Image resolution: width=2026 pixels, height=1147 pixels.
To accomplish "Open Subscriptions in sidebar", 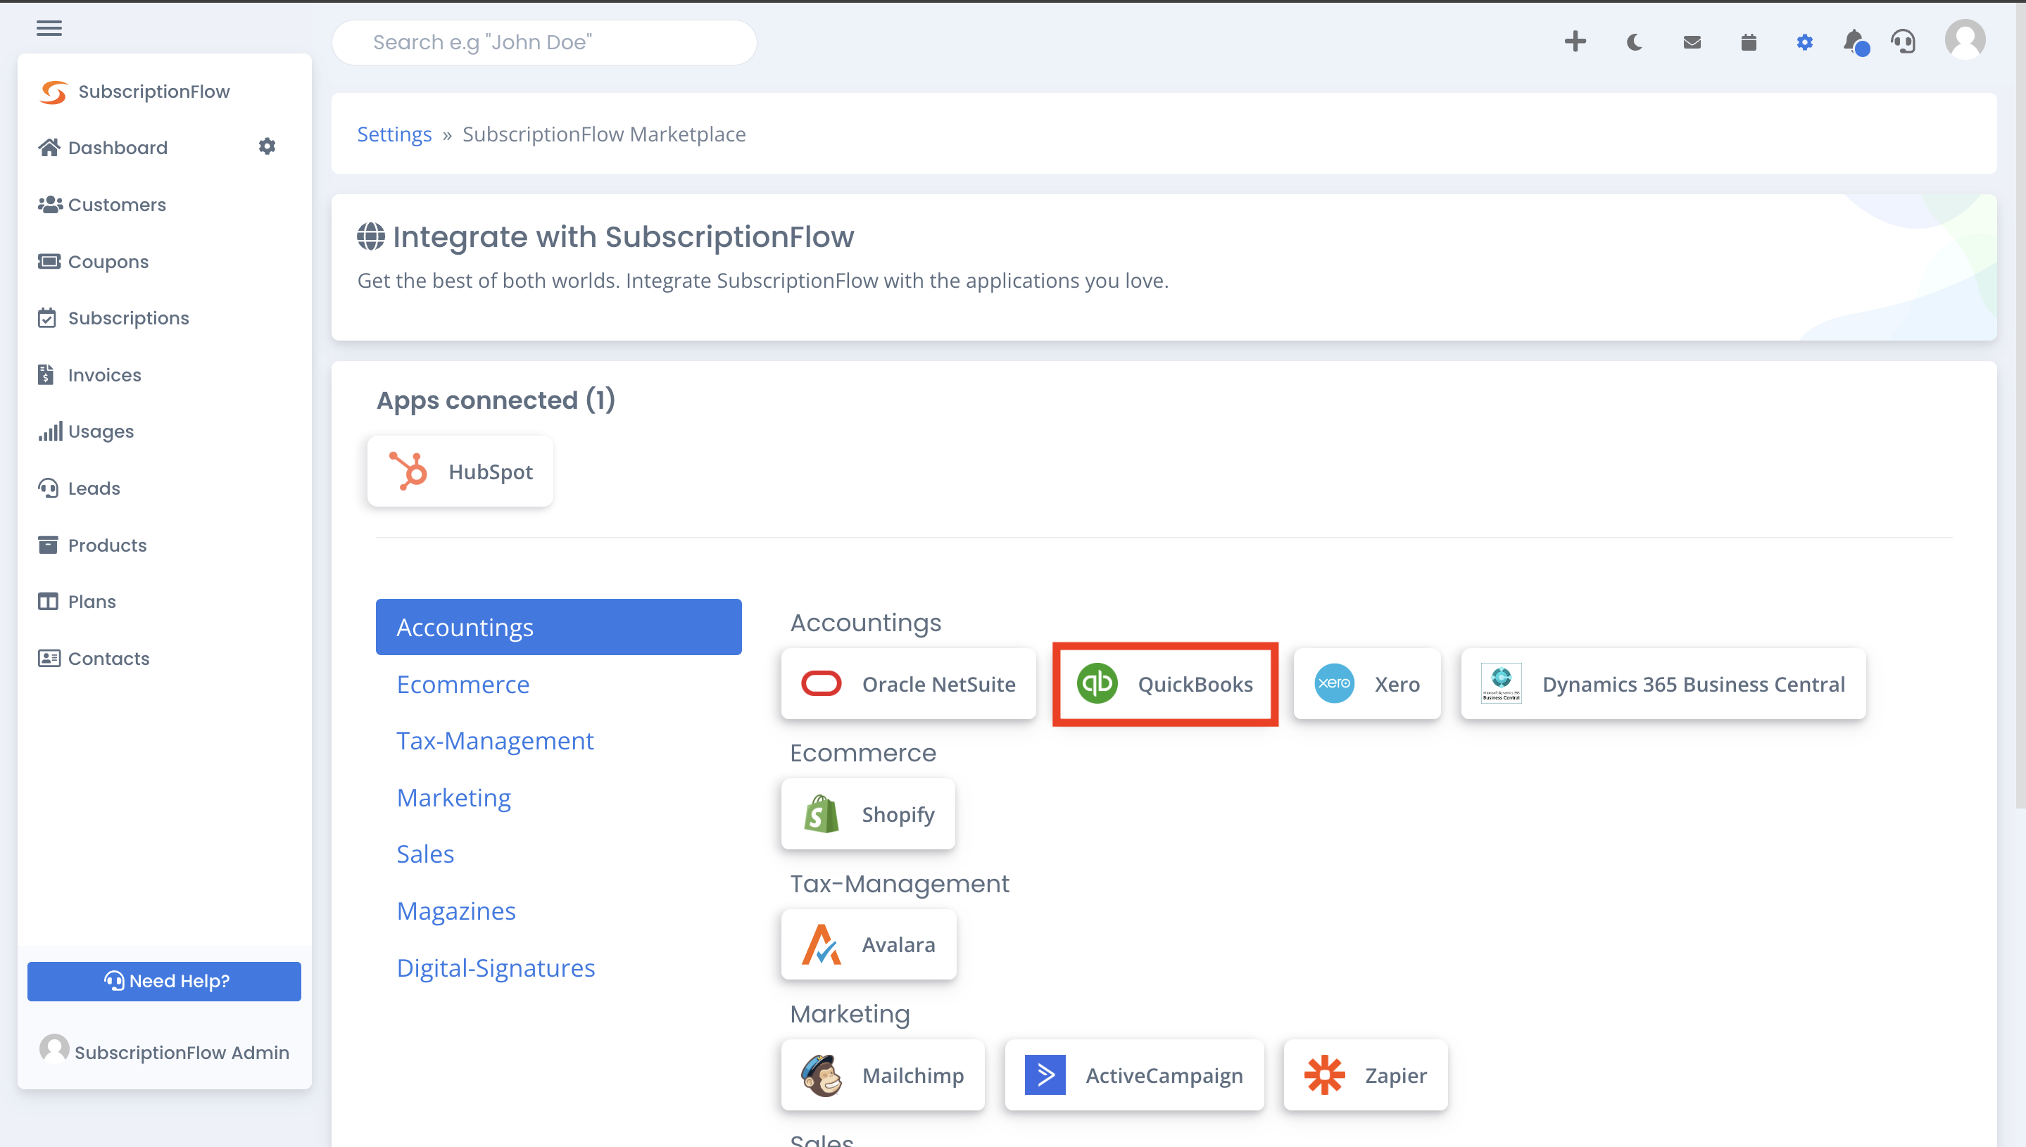I will tap(113, 318).
